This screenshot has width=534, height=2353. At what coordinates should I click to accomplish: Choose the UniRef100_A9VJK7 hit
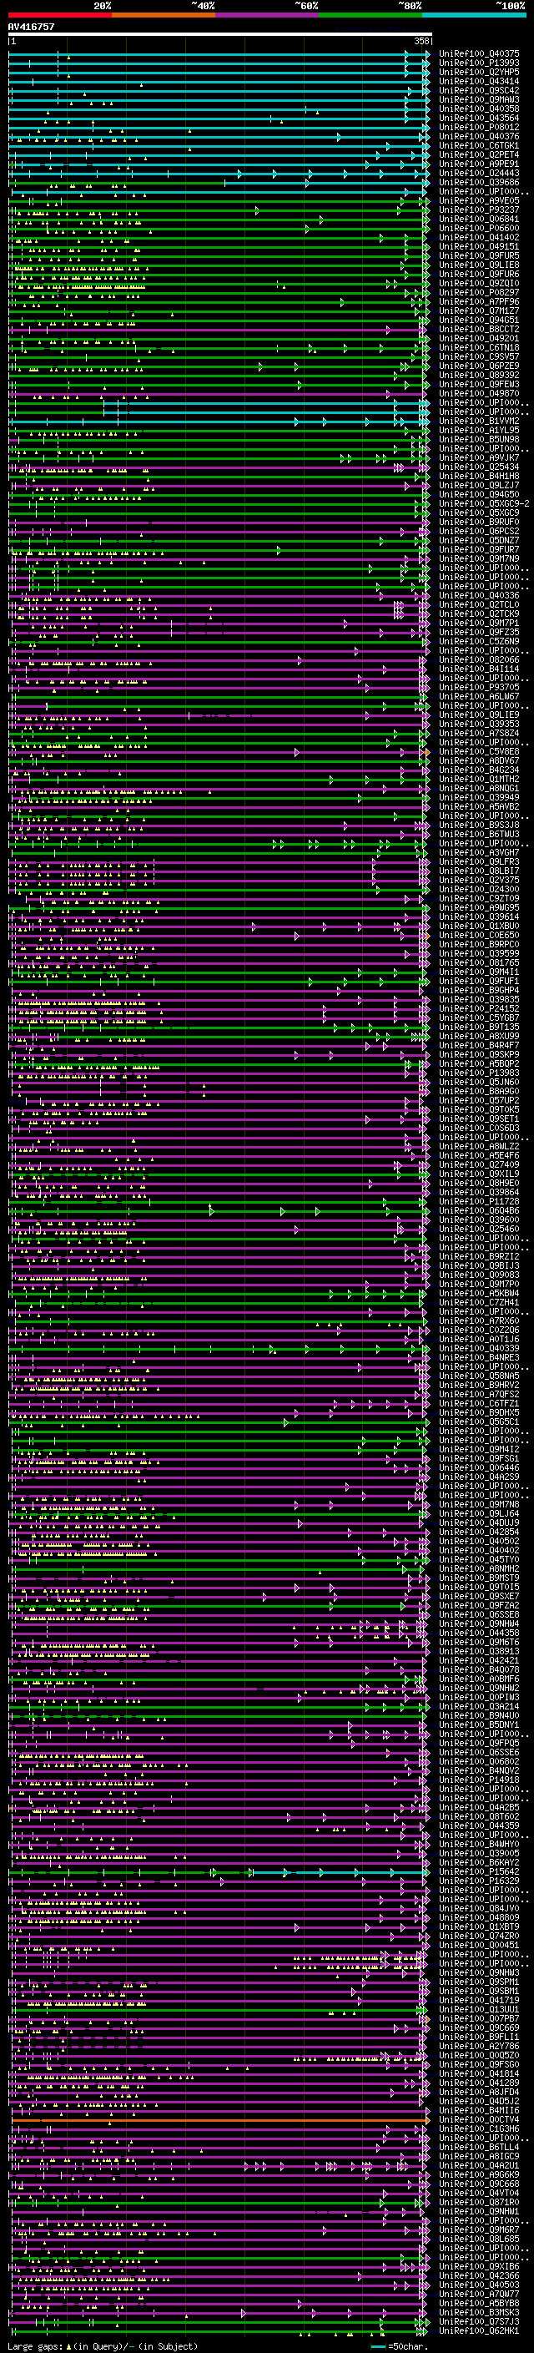point(479,457)
